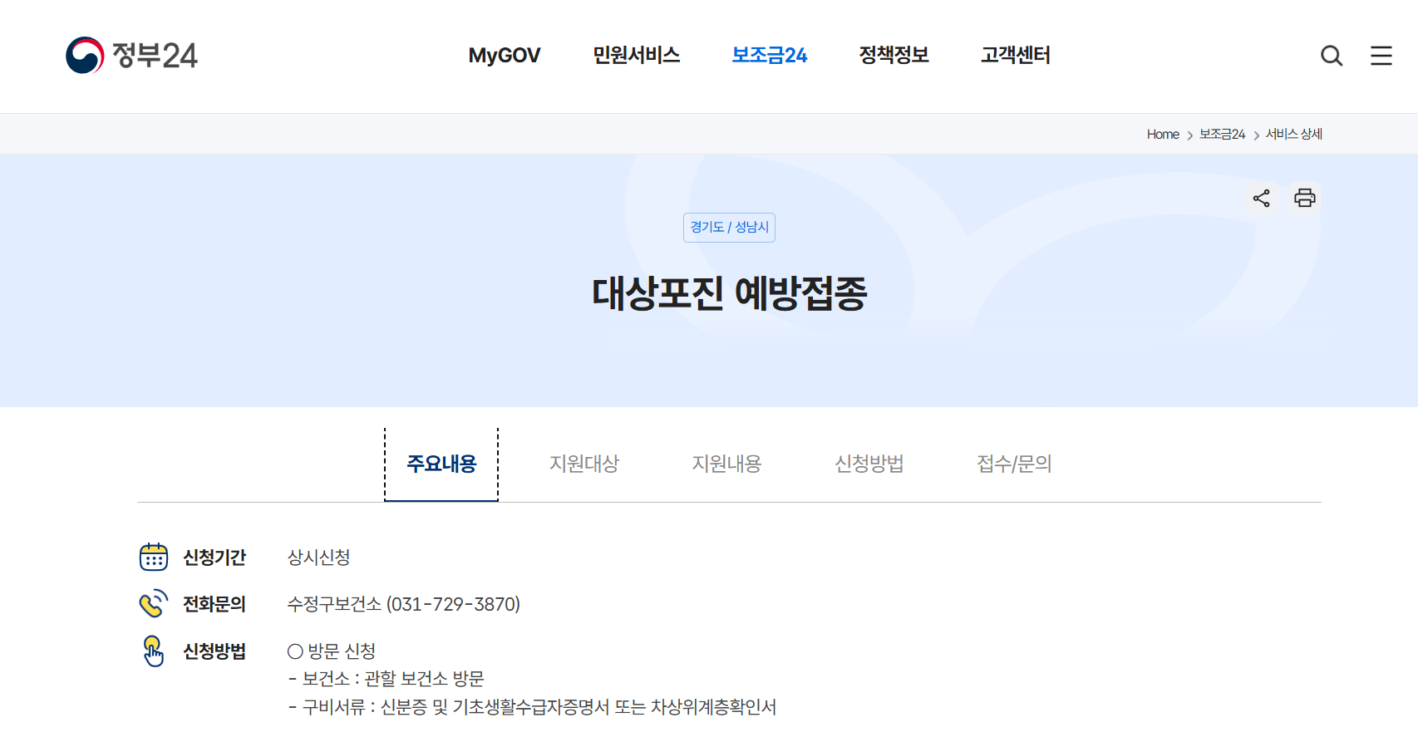The height and width of the screenshot is (732, 1418).
Task: Click the phone icon beside 전화문의
Action: pyautogui.click(x=154, y=603)
